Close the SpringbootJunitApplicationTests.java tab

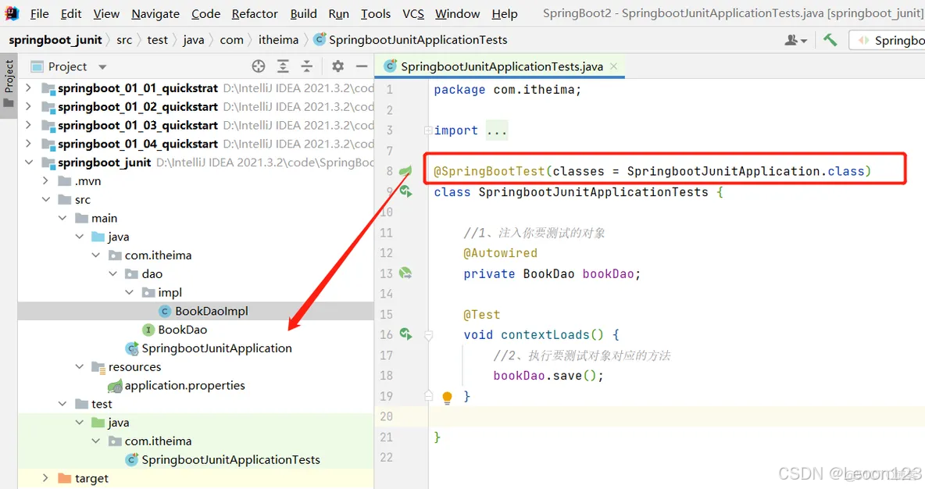[613, 66]
